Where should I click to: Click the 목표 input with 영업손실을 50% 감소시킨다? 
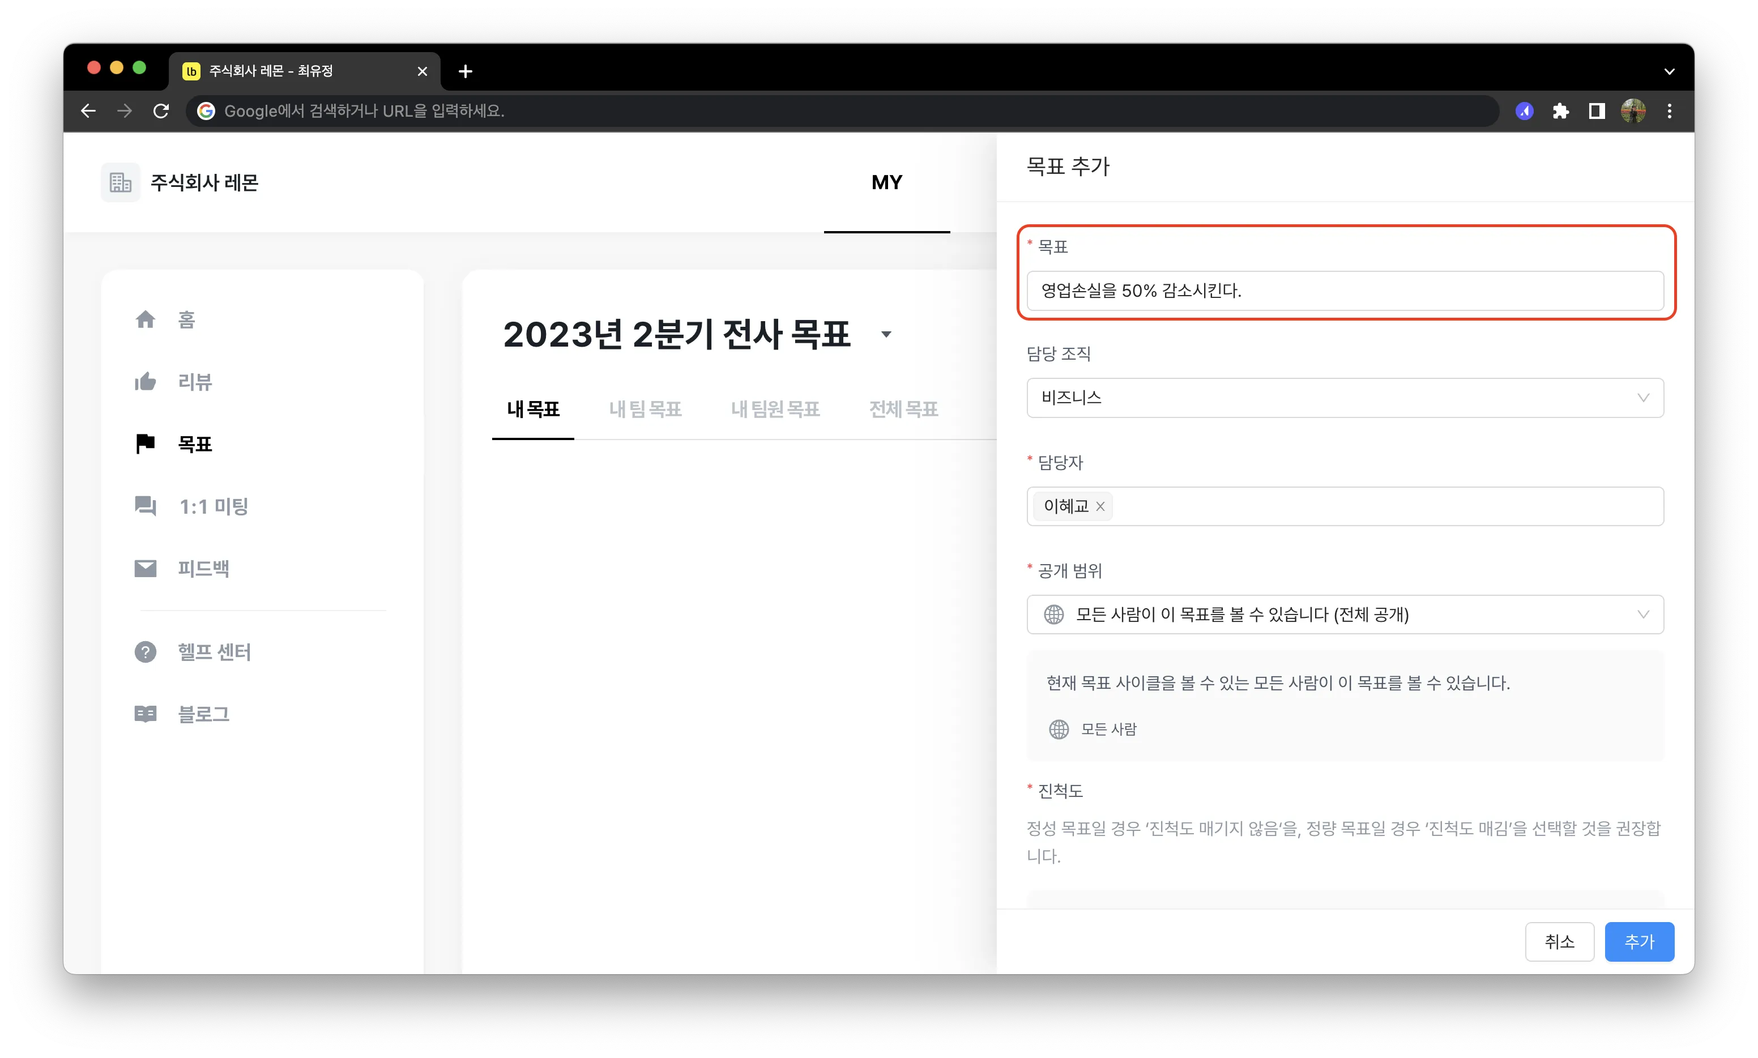point(1345,291)
